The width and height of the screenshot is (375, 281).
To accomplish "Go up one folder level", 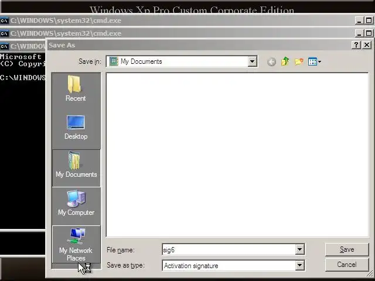I will pyautogui.click(x=285, y=61).
